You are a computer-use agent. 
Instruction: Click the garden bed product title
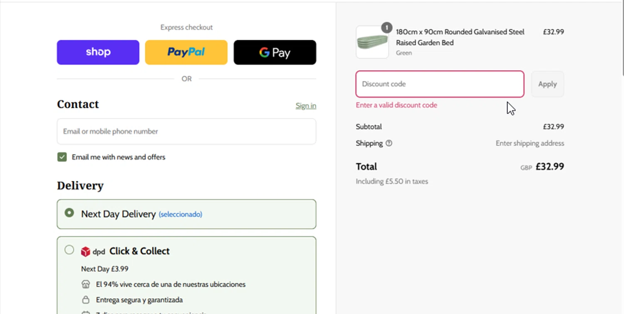click(x=460, y=37)
